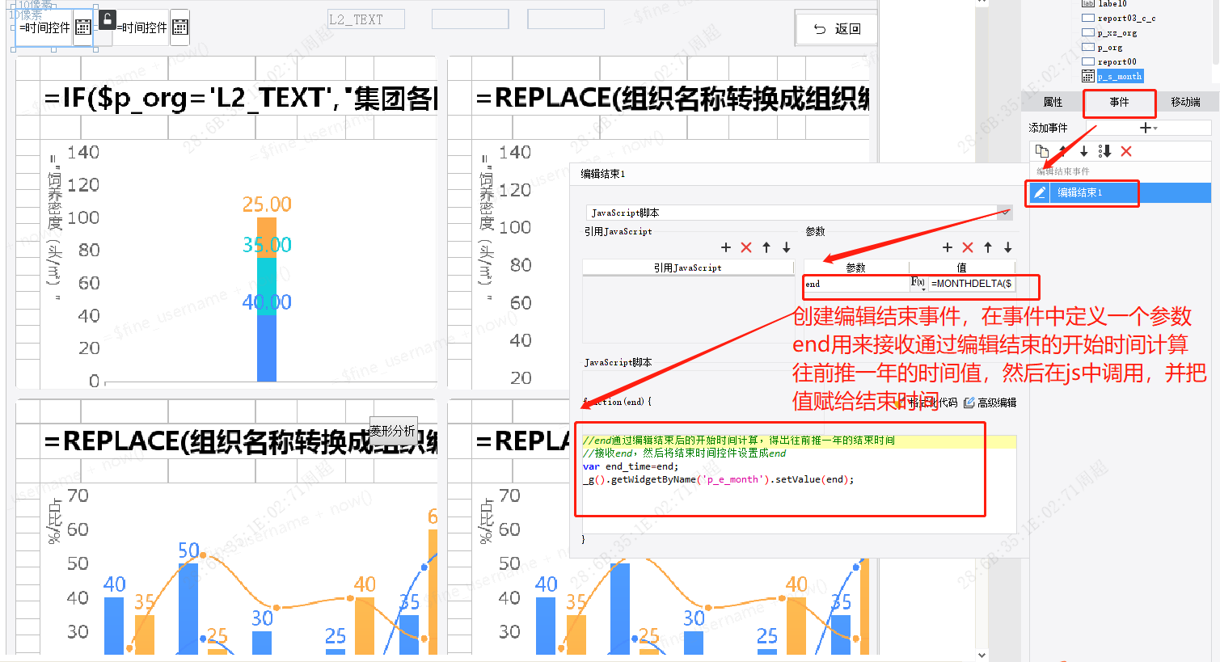Move 引用JavaScript entry down
Screen dimensions: 1220x662
pyautogui.click(x=786, y=247)
